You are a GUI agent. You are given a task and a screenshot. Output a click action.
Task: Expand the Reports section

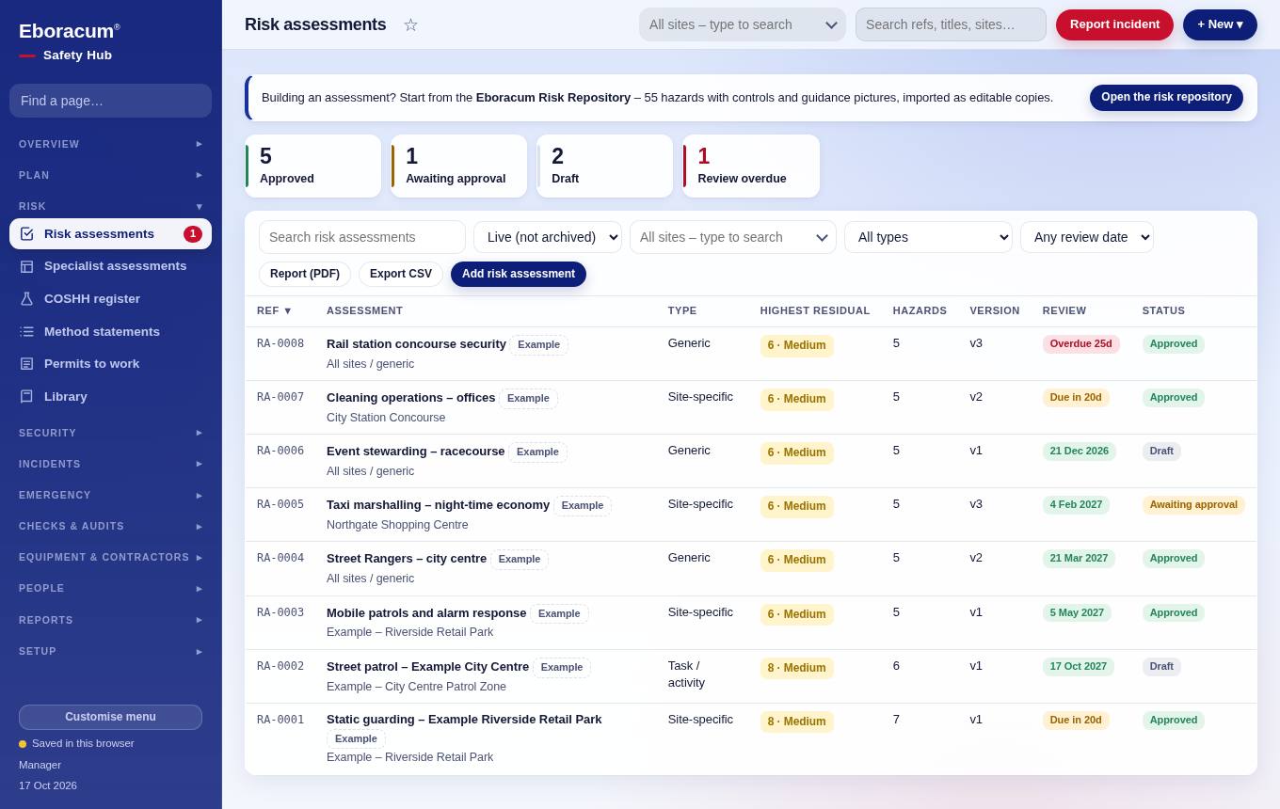click(x=110, y=620)
